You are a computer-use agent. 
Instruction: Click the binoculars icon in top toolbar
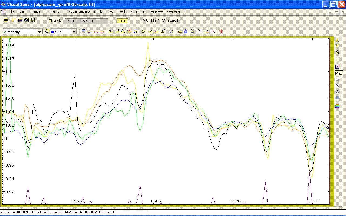pos(26,20)
